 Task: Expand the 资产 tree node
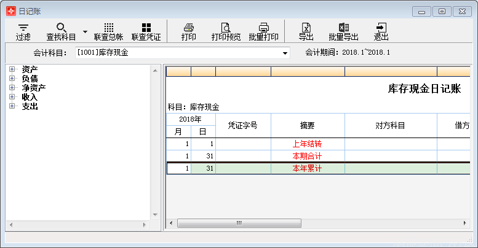[x=12, y=69]
